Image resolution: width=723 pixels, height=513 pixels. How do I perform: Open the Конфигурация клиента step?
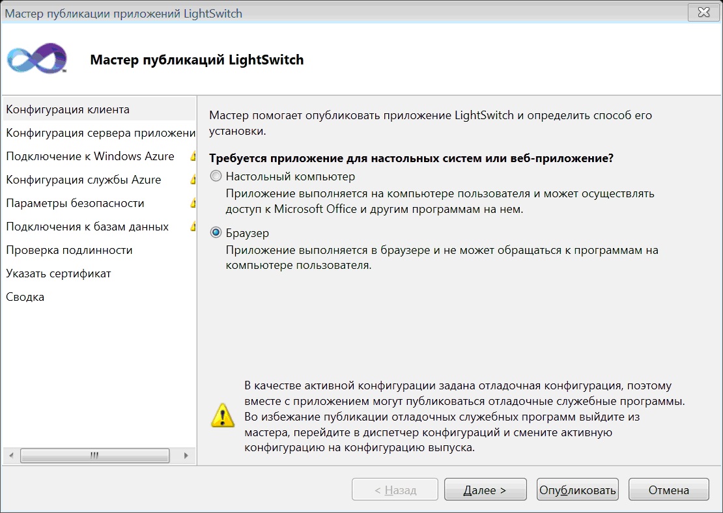(99, 109)
